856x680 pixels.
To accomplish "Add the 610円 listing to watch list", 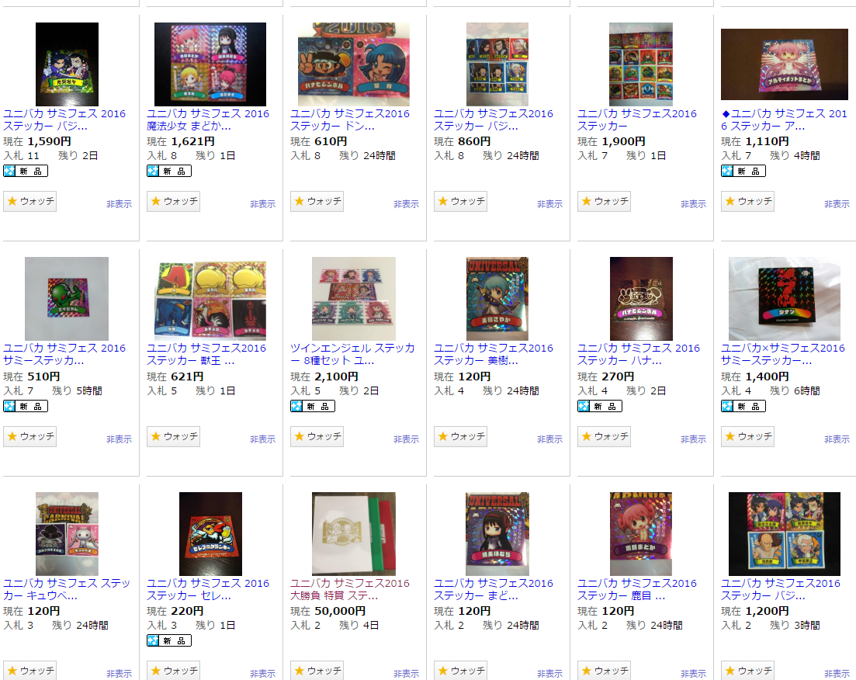I will point(317,202).
